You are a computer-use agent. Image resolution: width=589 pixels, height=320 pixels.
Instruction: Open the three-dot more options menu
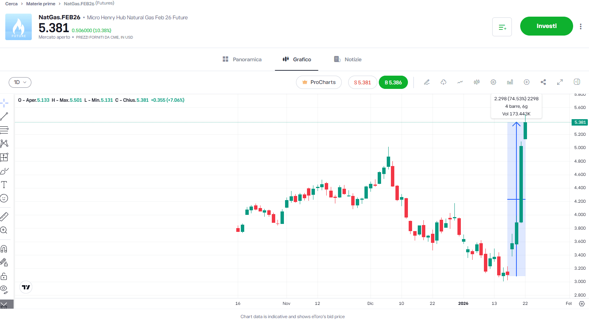tap(581, 26)
